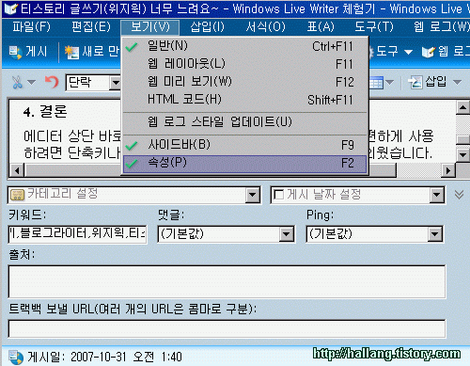Click editor vertical scrollbar down arrow

coord(462,154)
